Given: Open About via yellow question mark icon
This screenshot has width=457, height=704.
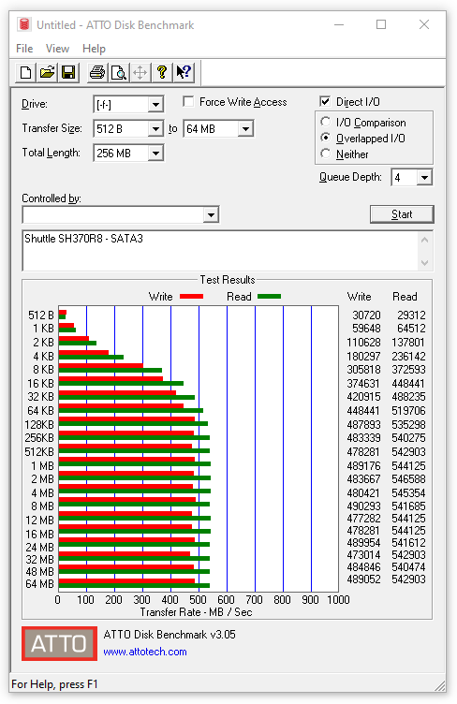Looking at the screenshot, I should (162, 72).
